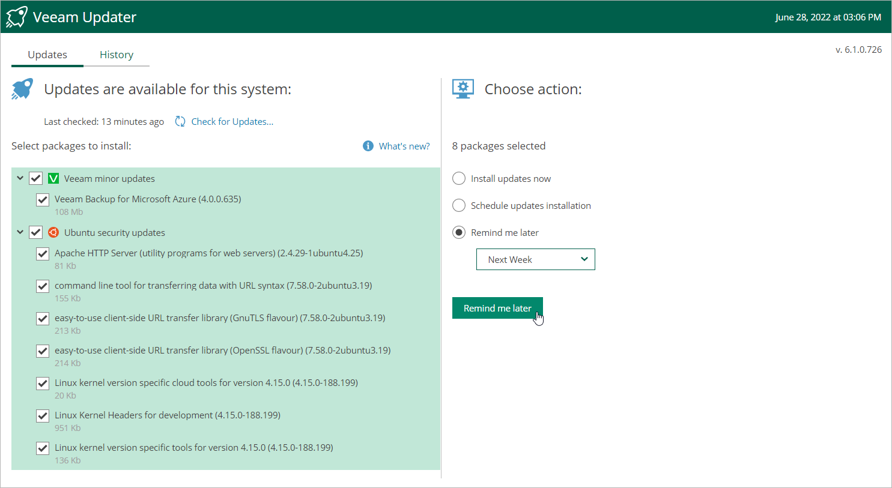This screenshot has width=892, height=488.
Task: Open the What's new link
Action: click(404, 146)
